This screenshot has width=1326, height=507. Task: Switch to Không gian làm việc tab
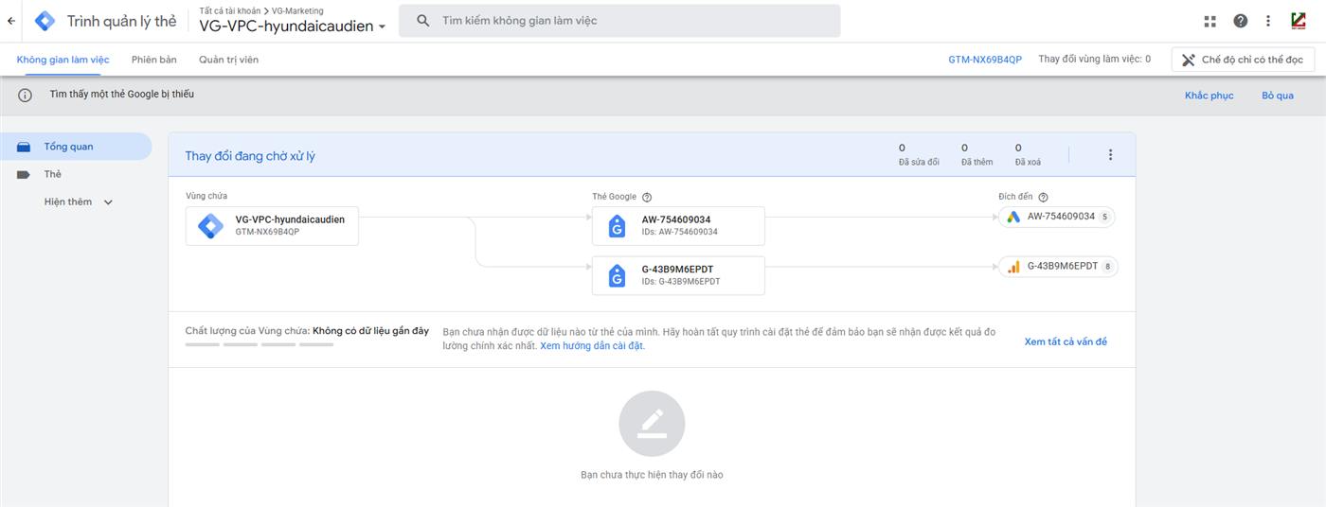(x=63, y=60)
